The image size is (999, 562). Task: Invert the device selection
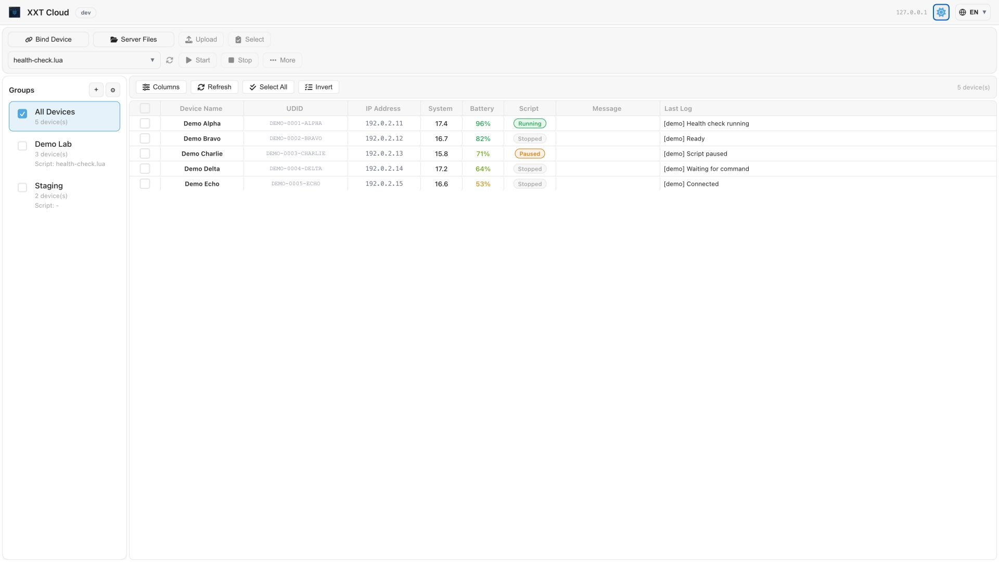point(319,87)
